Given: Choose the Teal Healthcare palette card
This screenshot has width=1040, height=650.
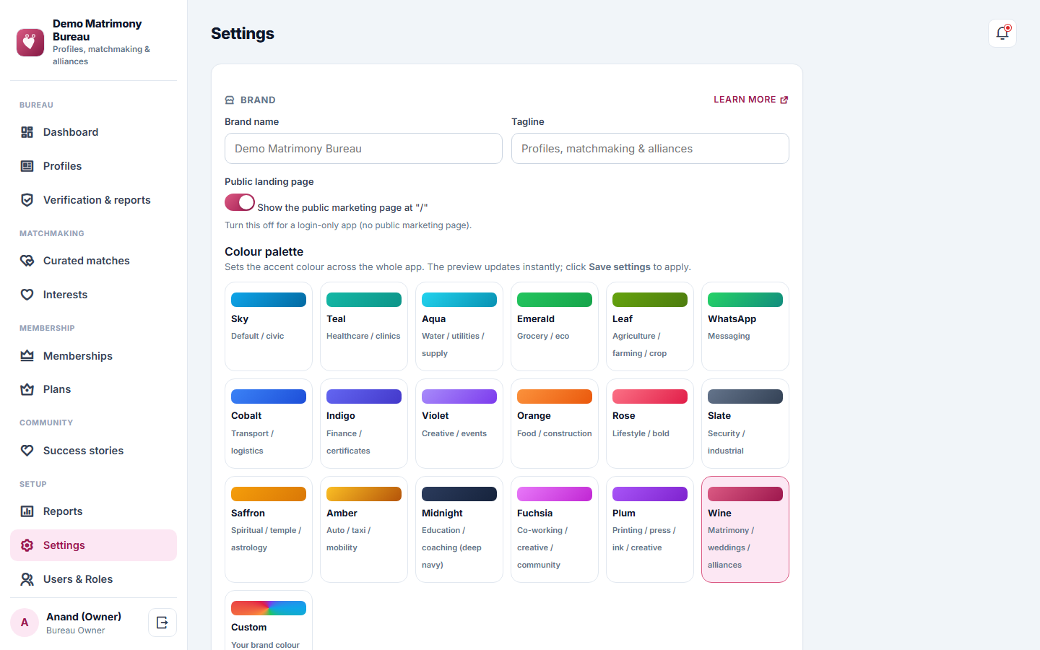Looking at the screenshot, I should coord(364,326).
